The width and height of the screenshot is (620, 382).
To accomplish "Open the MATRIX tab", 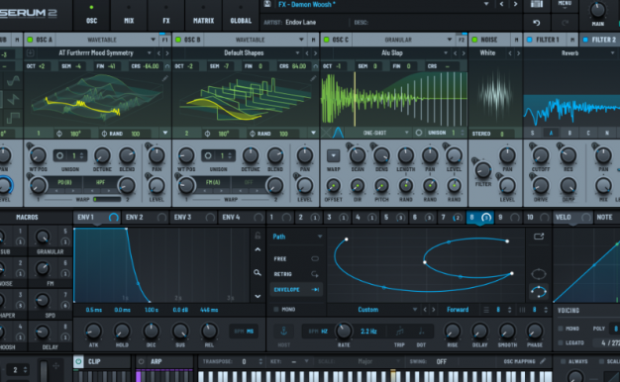I will 203,16.
